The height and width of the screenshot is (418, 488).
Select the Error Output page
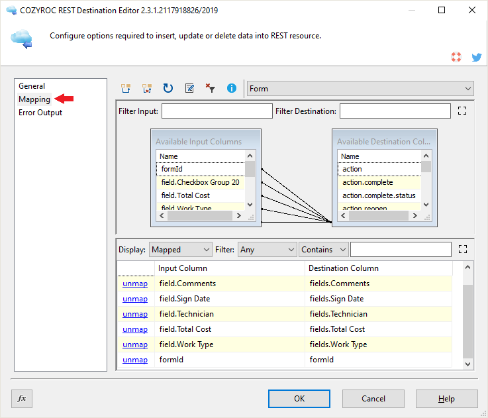[40, 113]
